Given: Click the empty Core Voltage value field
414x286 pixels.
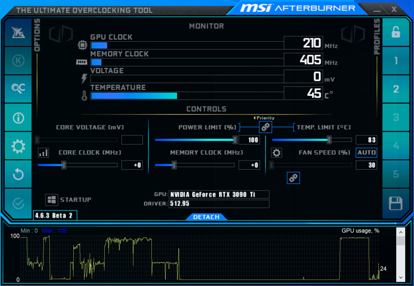Looking at the screenshot, I should point(132,140).
